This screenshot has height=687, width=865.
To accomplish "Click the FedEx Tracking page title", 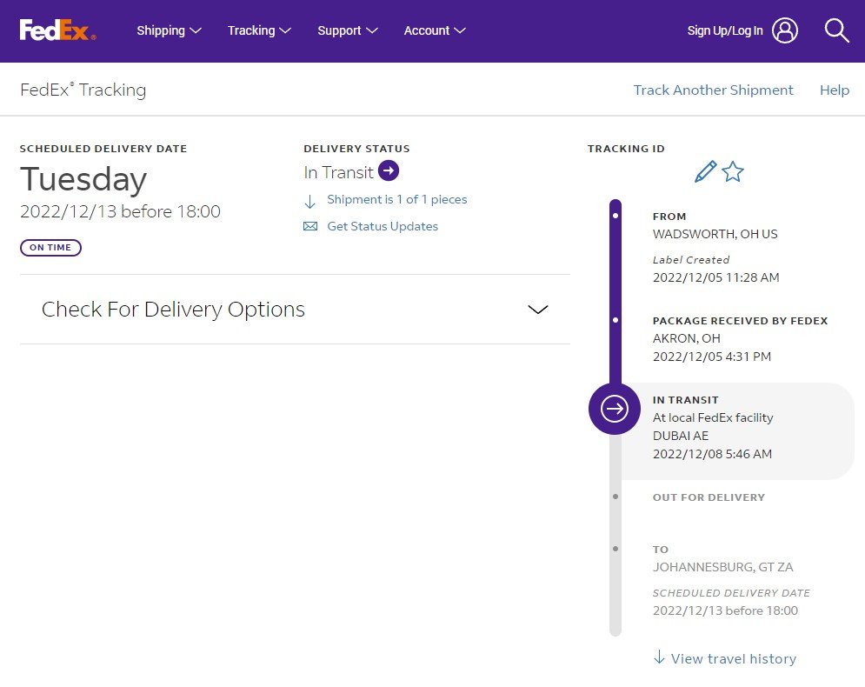I will coord(83,90).
